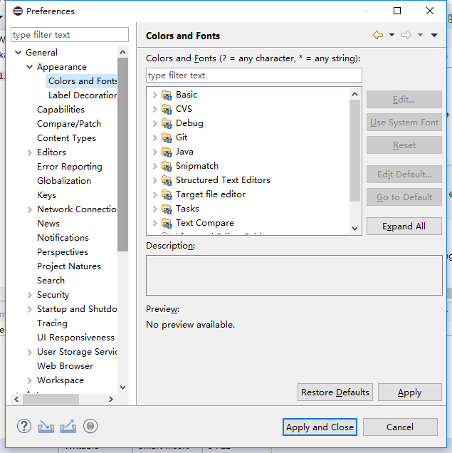The height and width of the screenshot is (453, 452).
Task: Open Compare/Patch preferences
Action: pyautogui.click(x=69, y=124)
